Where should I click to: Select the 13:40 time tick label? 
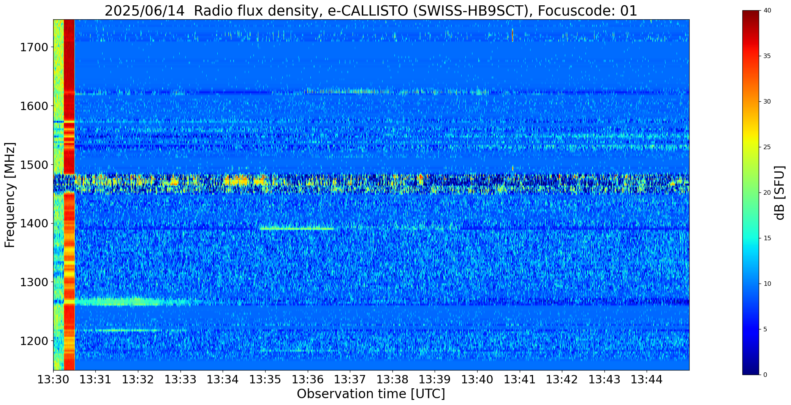478,380
